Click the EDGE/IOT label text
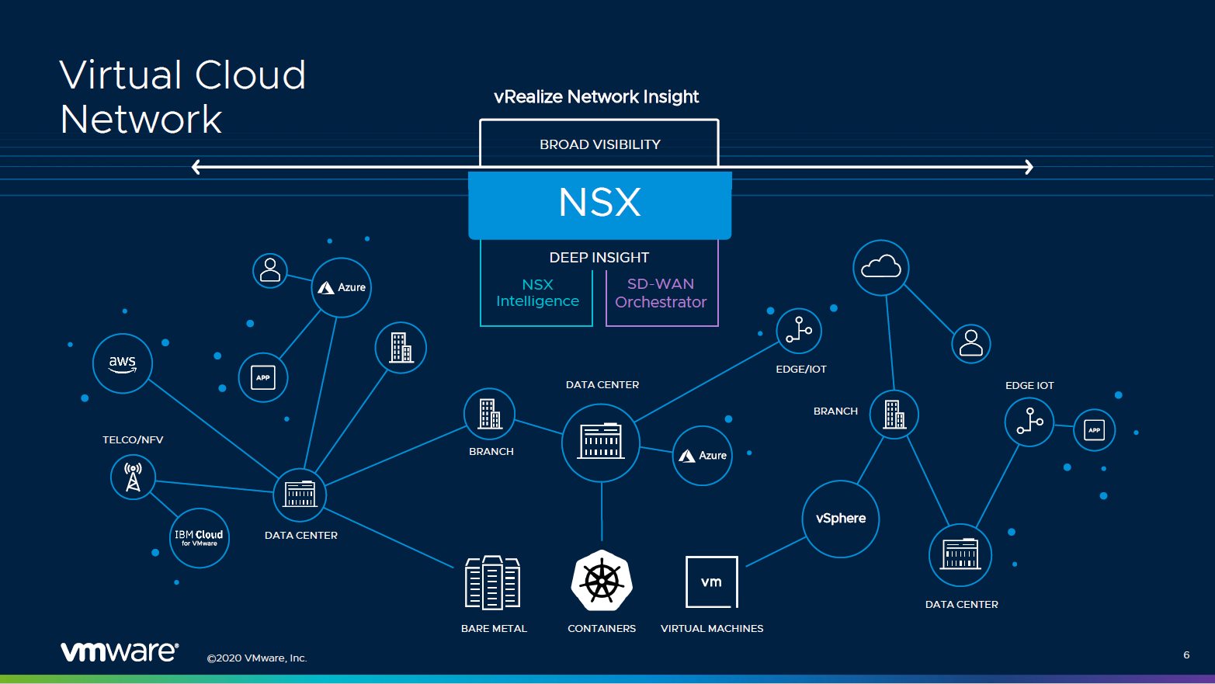1215x684 pixels. point(801,370)
